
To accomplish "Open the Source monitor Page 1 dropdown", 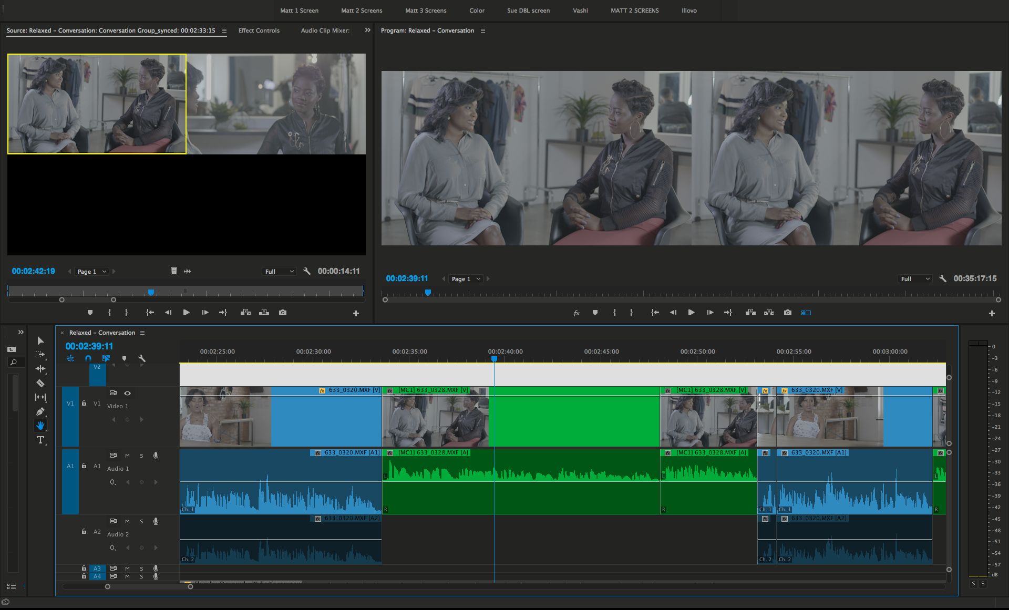I will click(x=92, y=272).
